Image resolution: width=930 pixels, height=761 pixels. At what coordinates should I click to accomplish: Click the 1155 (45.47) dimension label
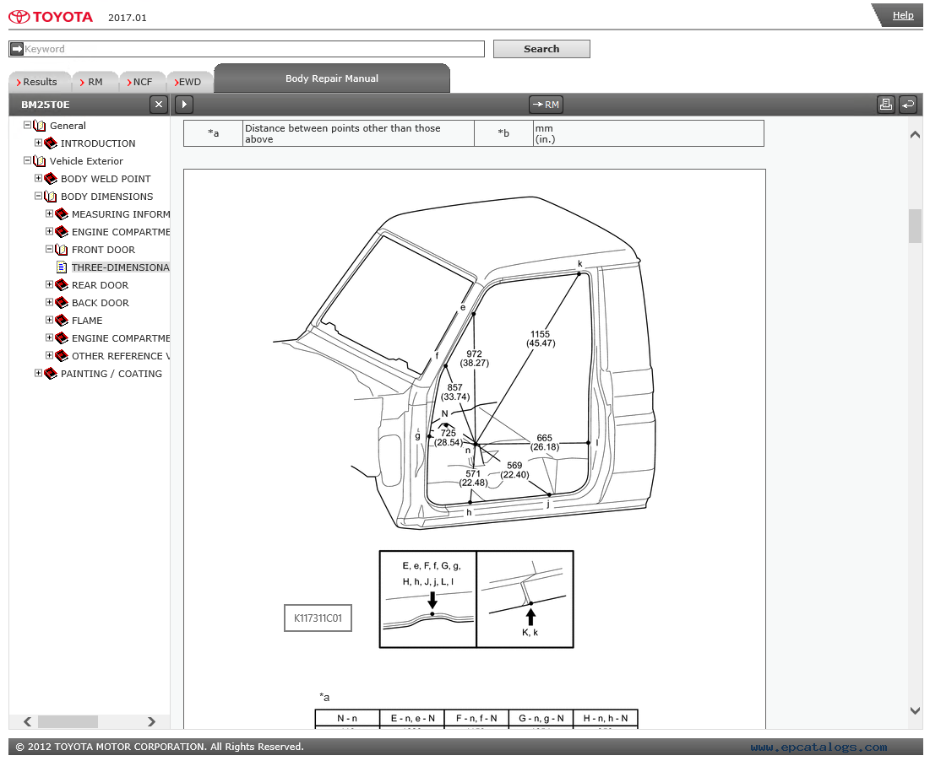coord(541,339)
